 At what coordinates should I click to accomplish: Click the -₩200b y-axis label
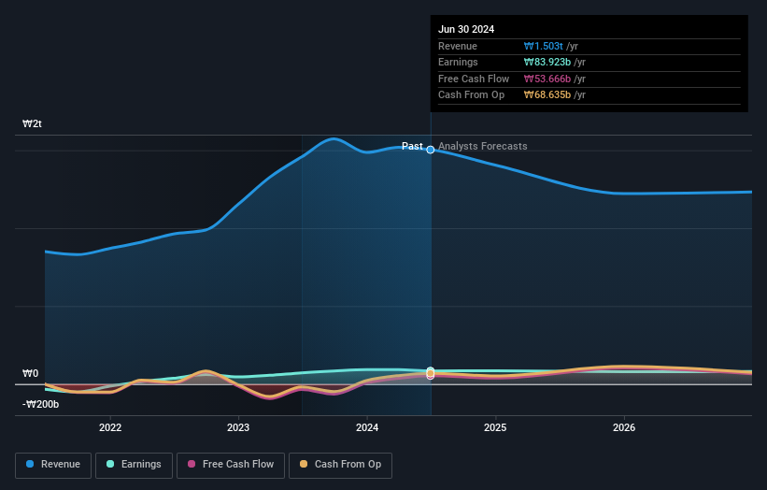(40, 404)
